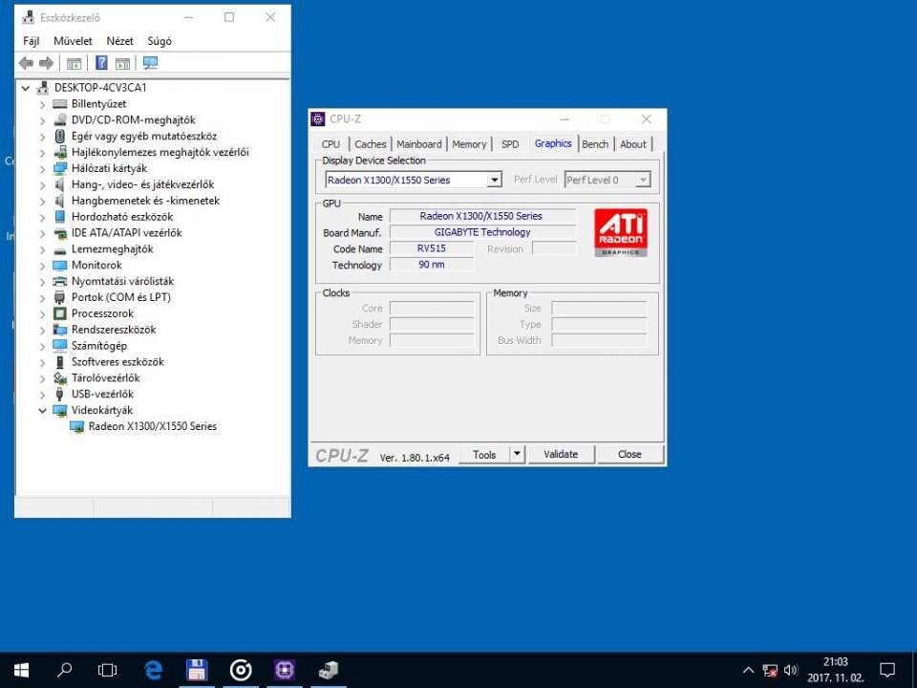Click the show/hide console tree toolbar icon
Screen dimensions: 917x688
tap(74, 63)
